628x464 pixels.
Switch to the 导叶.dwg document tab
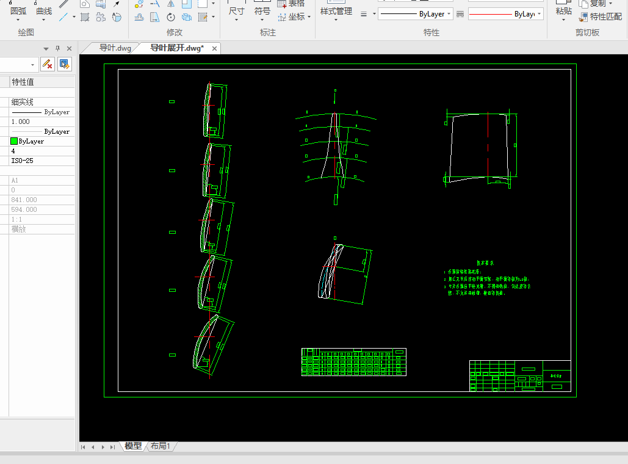(x=115, y=48)
